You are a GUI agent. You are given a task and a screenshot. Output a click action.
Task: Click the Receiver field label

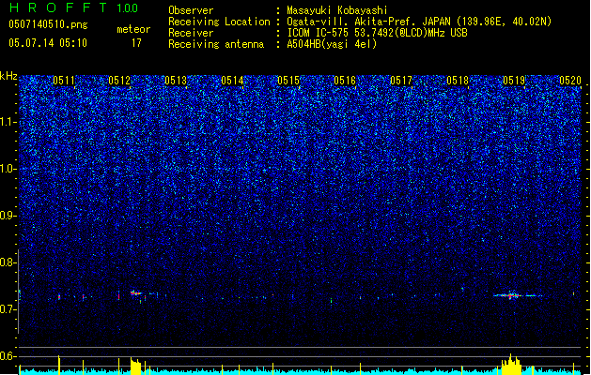tap(191, 33)
